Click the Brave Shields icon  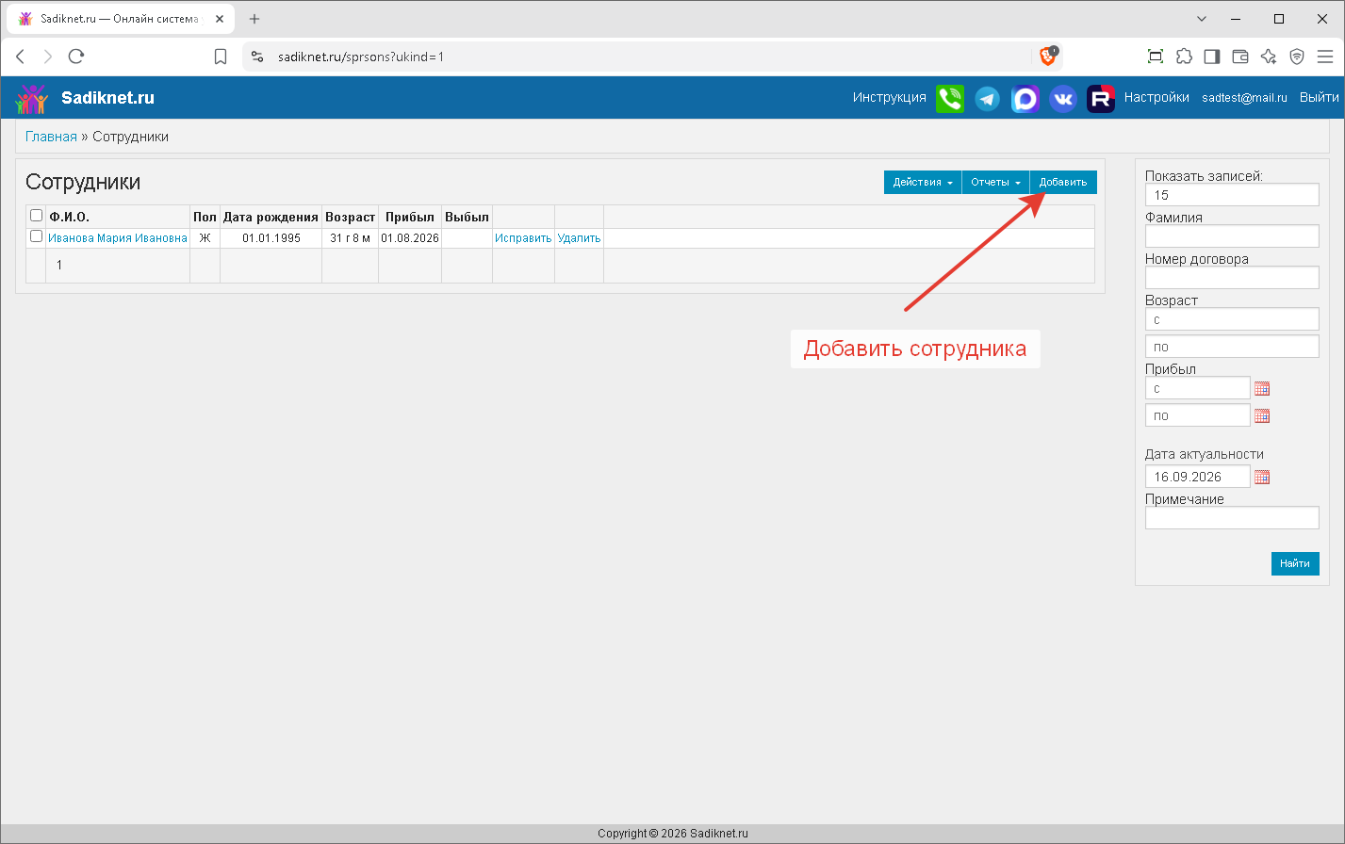1047,57
